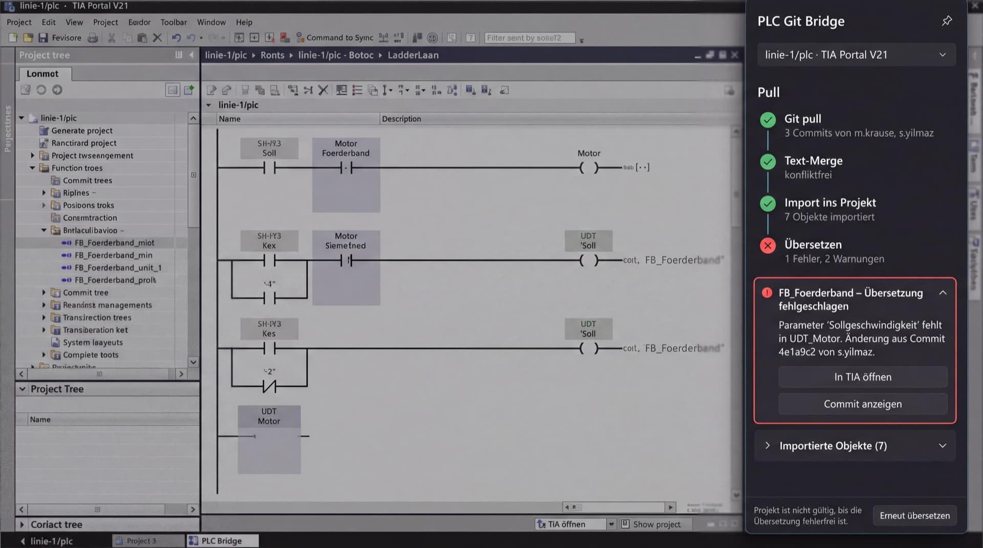This screenshot has width=983, height=548.
Task: Click the editor horizontal scroll right arrow
Action: (x=670, y=508)
